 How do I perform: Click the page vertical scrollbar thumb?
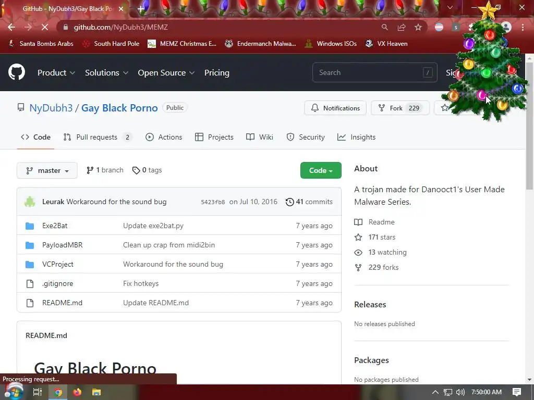pos(529,126)
